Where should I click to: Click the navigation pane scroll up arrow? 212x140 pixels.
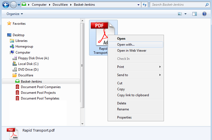pos(82,21)
